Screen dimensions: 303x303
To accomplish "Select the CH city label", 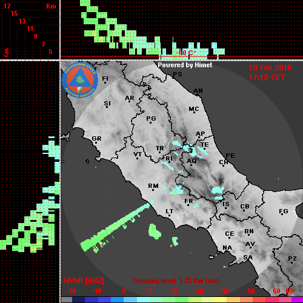I will pyautogui.click(x=224, y=162).
